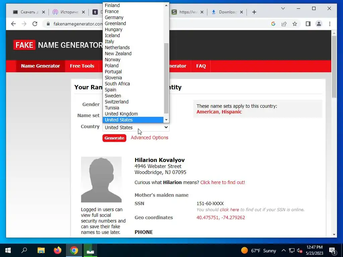Open the Free Tools menu item
The width and height of the screenshot is (343, 257).
pos(82,66)
